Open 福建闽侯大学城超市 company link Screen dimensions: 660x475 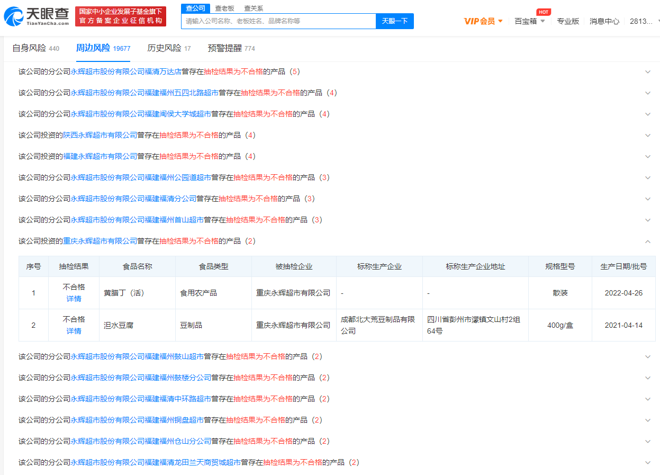[x=141, y=114]
